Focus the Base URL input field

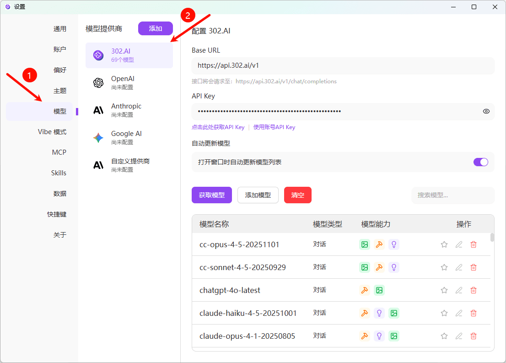[343, 65]
